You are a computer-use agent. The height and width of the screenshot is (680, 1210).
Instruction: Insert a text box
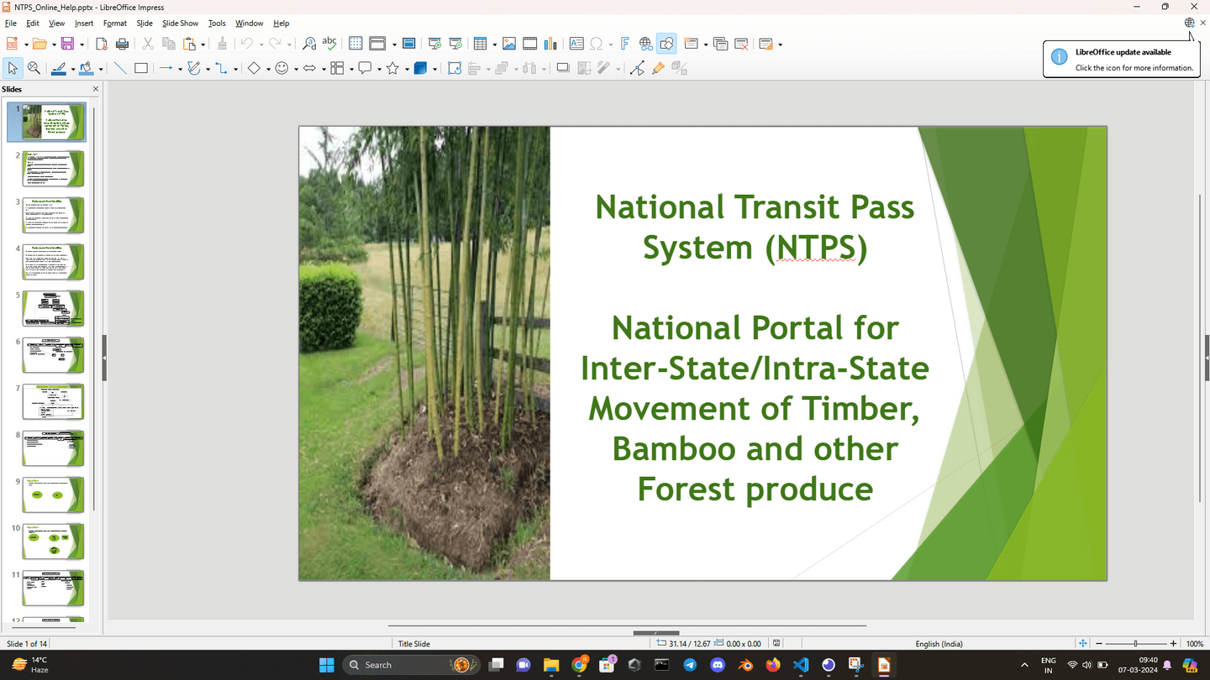tap(576, 44)
